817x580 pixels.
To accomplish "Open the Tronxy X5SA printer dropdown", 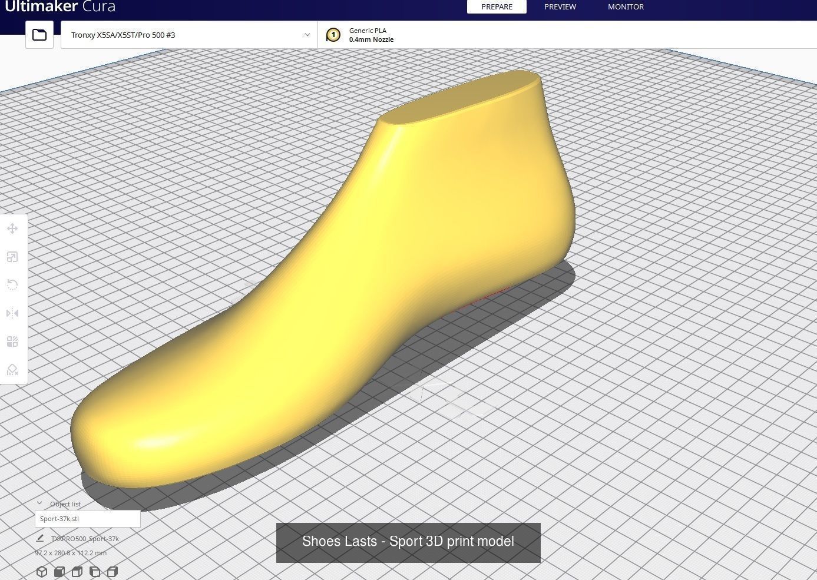I will pos(188,35).
